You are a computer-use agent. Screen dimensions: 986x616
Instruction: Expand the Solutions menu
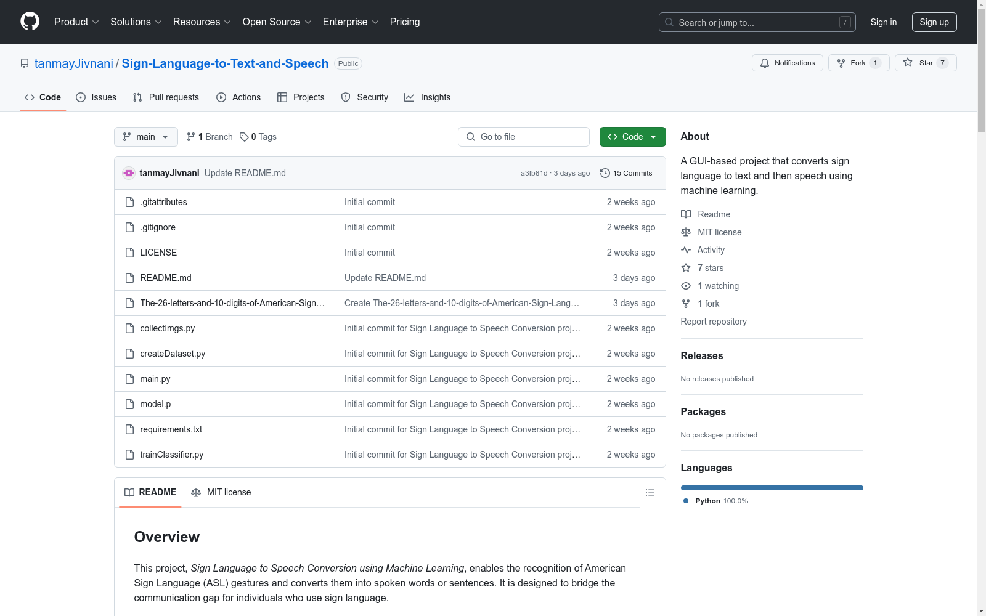click(x=136, y=22)
